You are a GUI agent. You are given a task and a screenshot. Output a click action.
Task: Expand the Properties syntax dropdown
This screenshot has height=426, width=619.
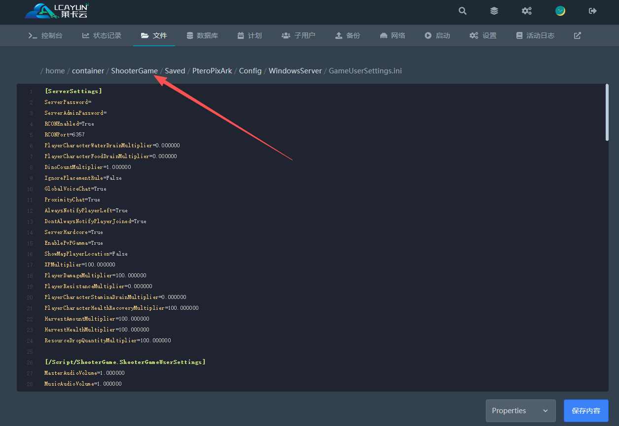coord(520,411)
